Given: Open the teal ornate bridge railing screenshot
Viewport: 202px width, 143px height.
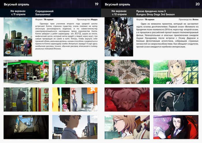Looking at the screenshot, I should tap(75, 72).
